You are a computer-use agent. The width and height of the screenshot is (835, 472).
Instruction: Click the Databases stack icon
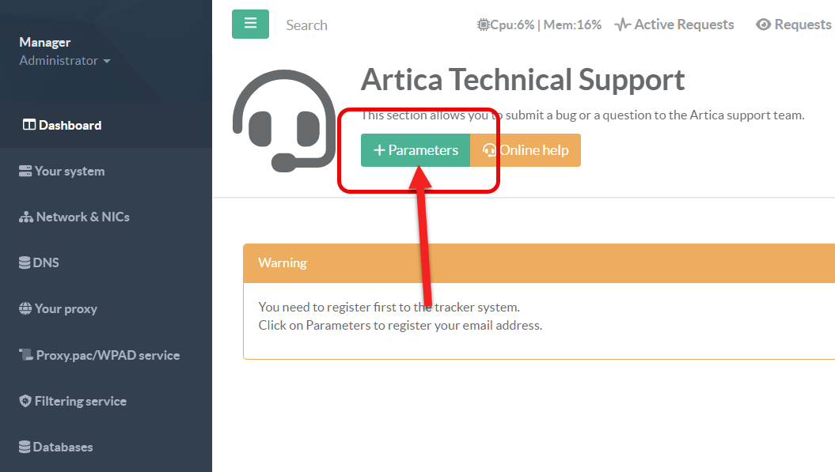pyautogui.click(x=25, y=447)
